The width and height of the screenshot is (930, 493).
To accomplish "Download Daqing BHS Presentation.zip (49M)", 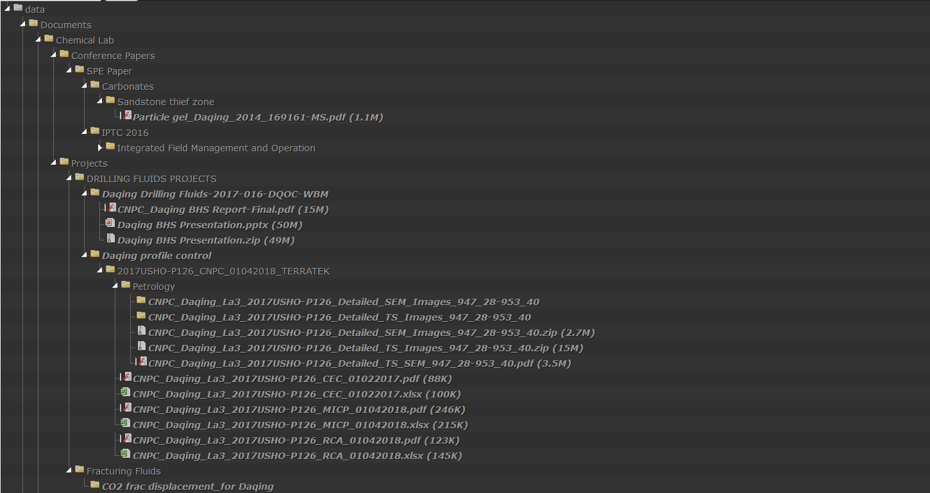I will point(206,240).
